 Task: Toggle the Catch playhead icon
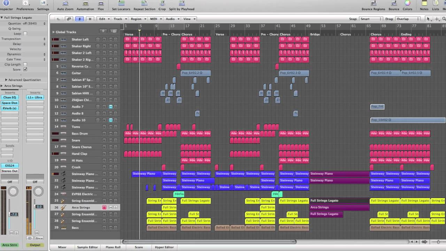click(x=79, y=19)
